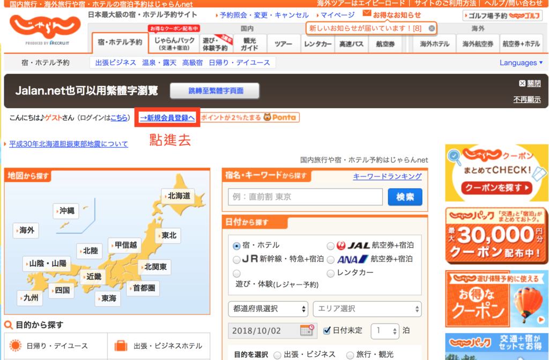549x360 pixels.
Task: Click the 日帰り・デイユース sun icon
Action: (x=16, y=346)
